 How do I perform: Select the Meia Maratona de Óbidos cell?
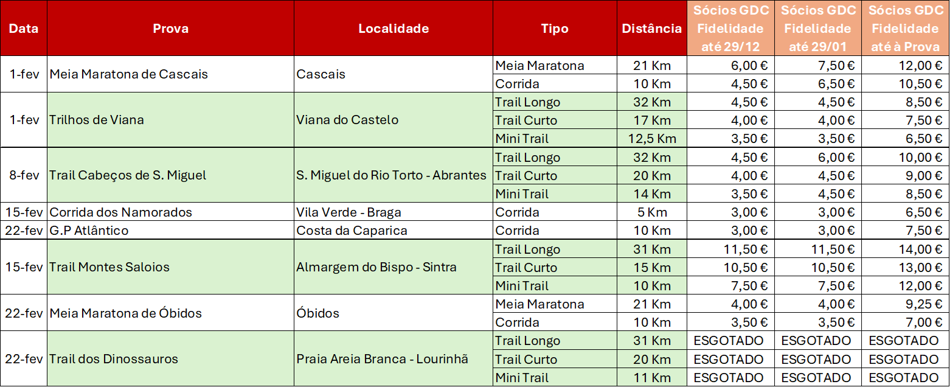[125, 313]
